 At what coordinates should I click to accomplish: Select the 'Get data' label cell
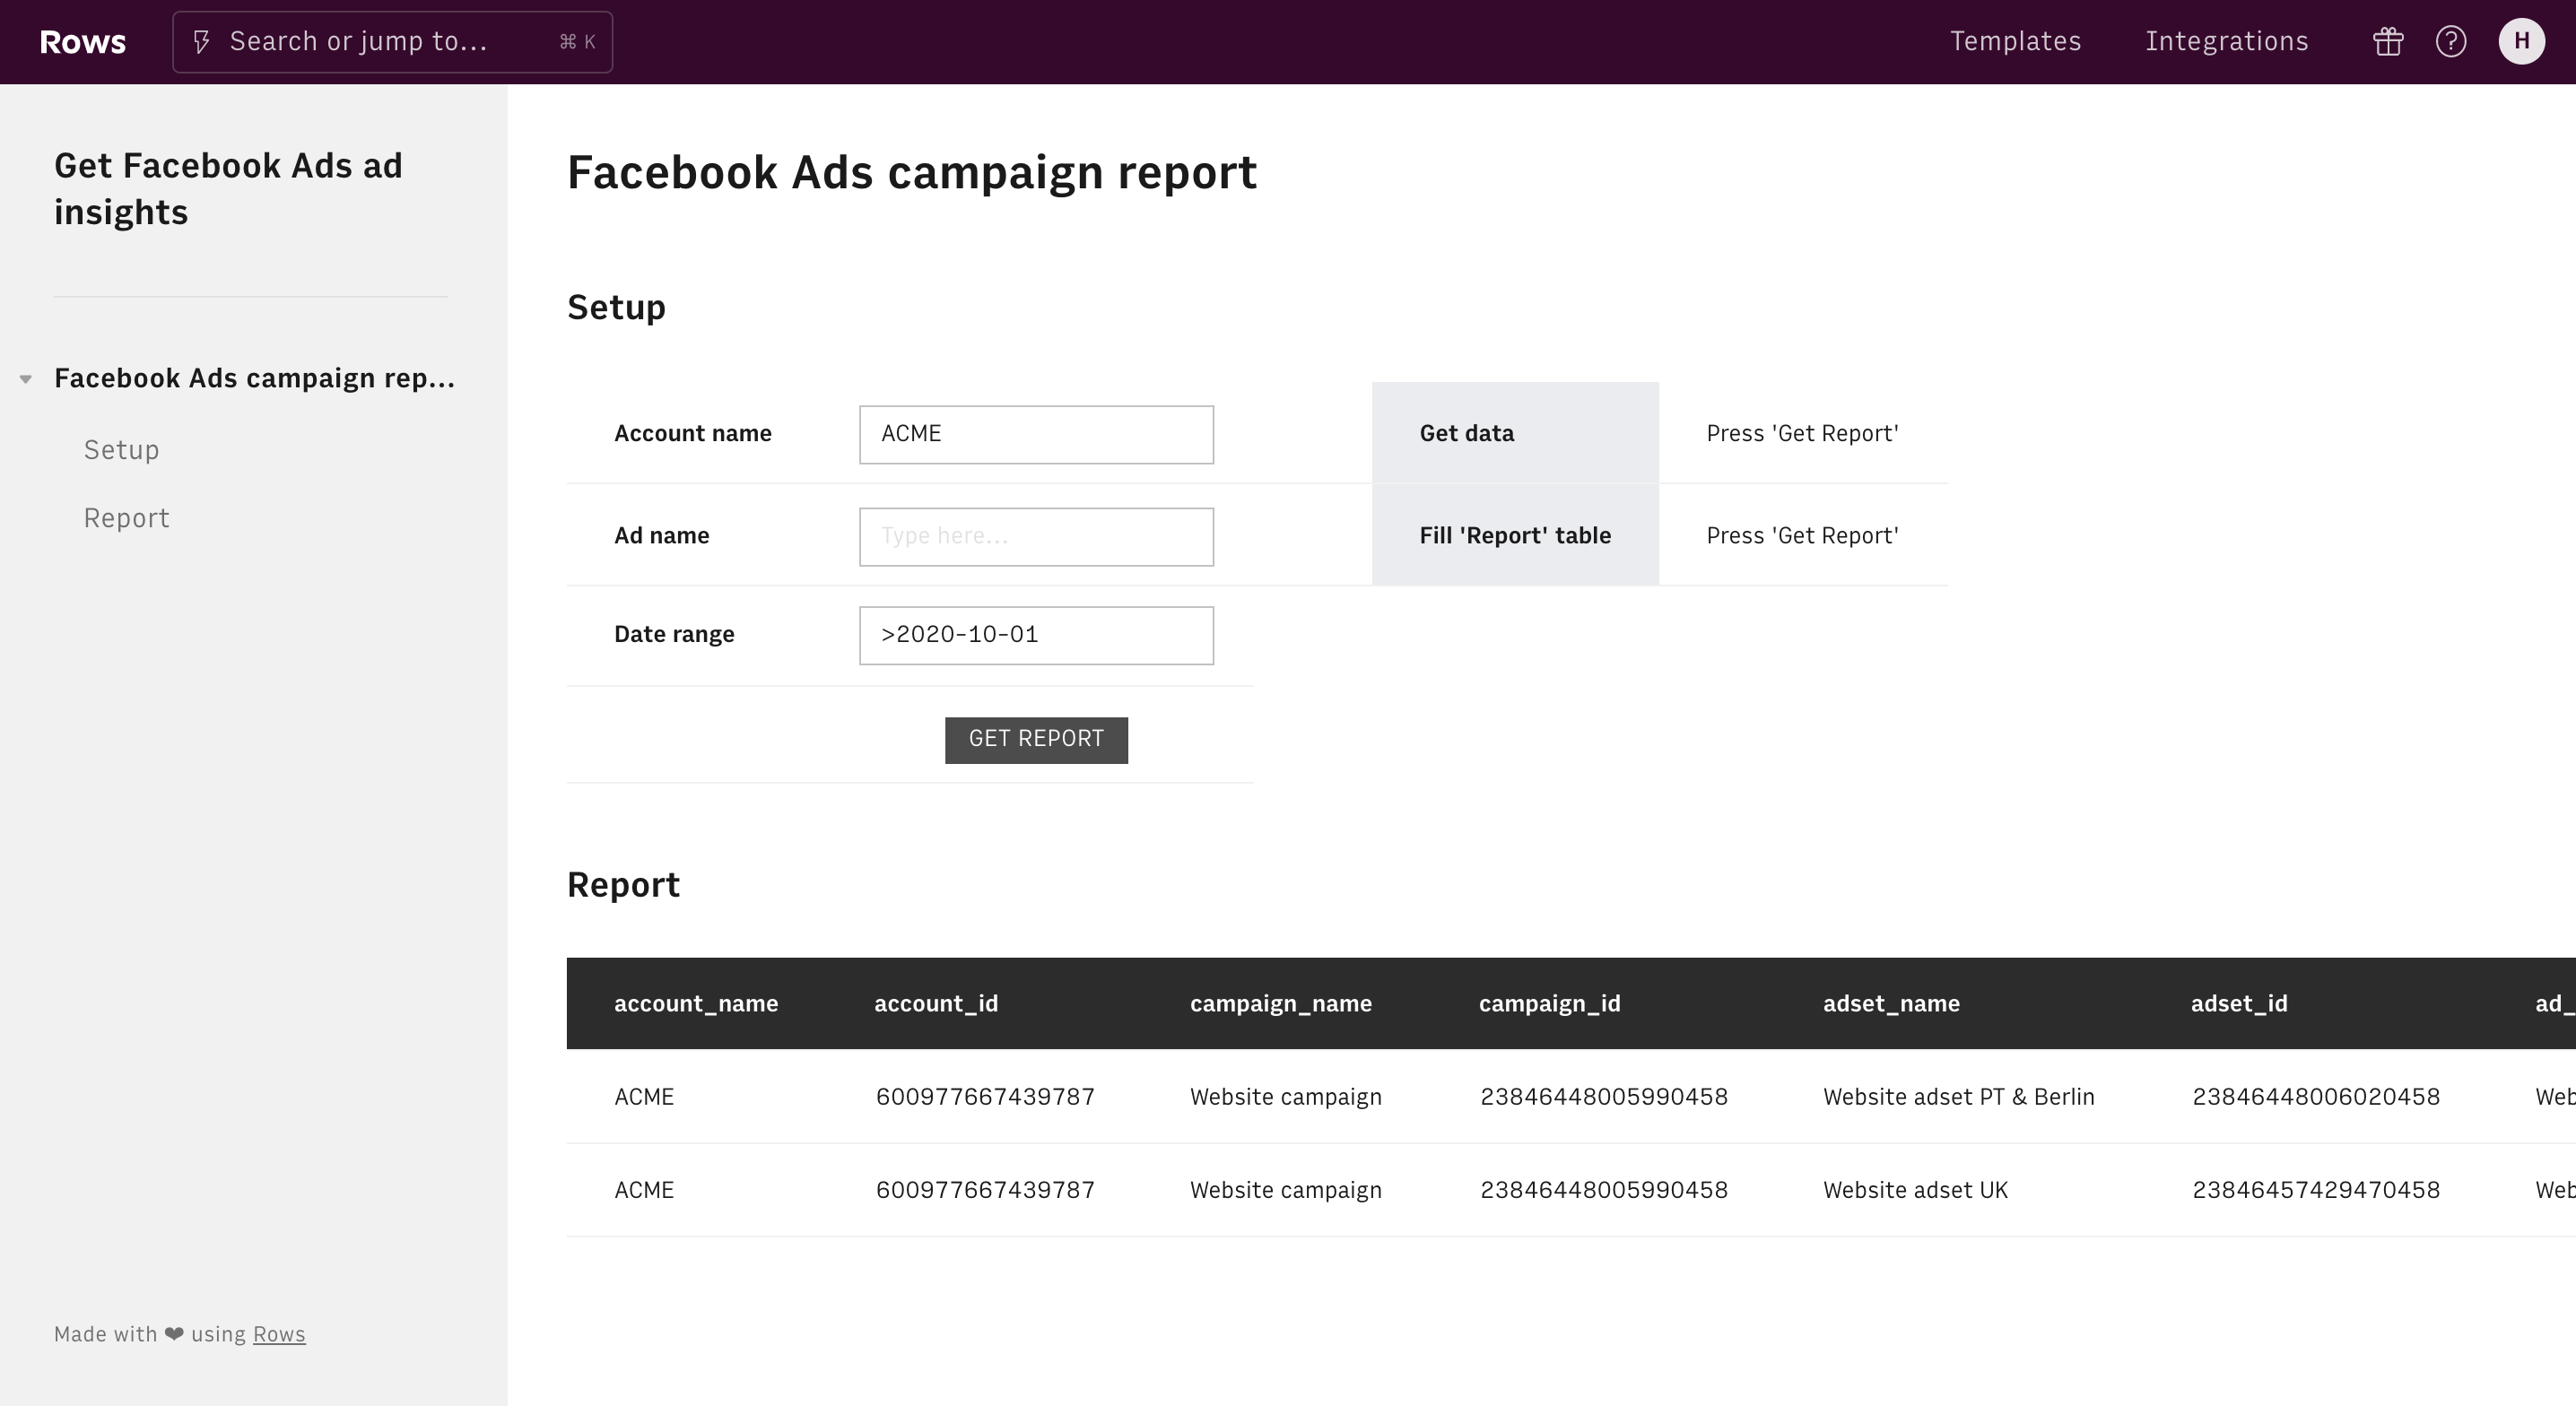1515,433
